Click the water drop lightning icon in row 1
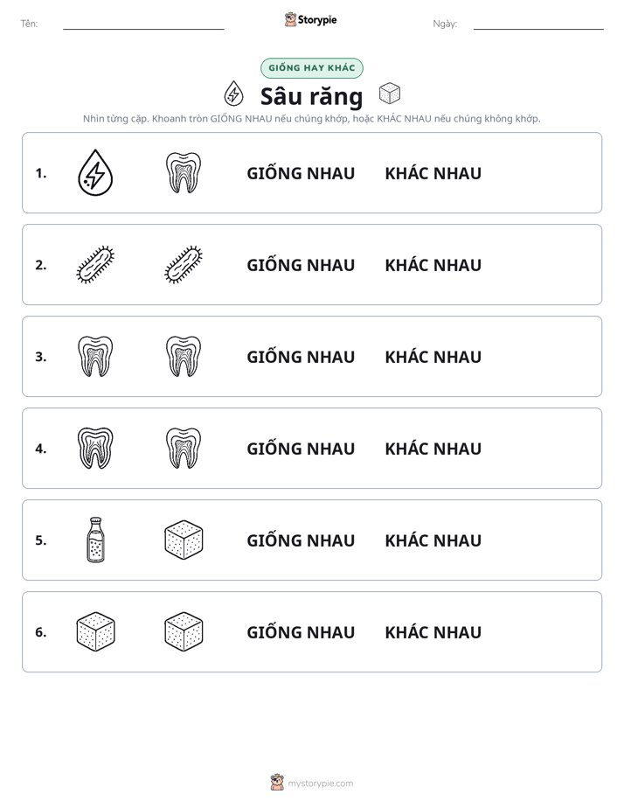Image resolution: width=624 pixels, height=808 pixels. coord(95,172)
